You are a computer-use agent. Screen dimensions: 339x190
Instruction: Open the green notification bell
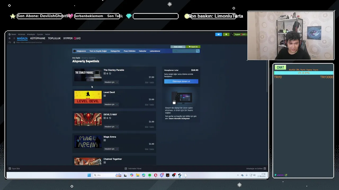226,34
